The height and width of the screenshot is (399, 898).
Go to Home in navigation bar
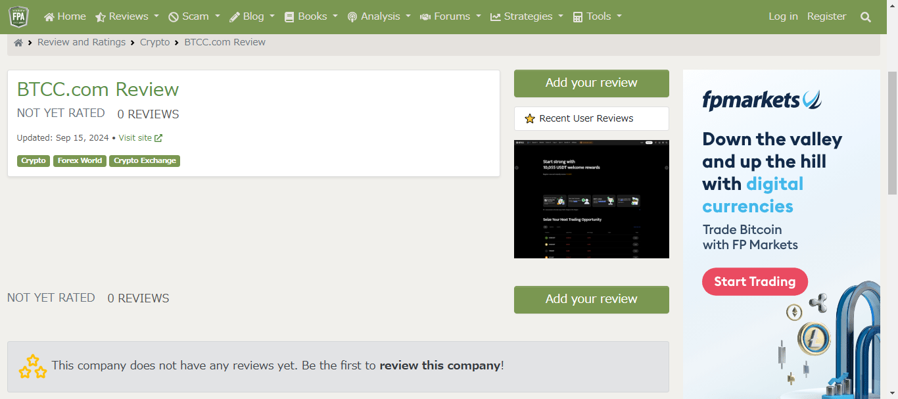pos(65,16)
